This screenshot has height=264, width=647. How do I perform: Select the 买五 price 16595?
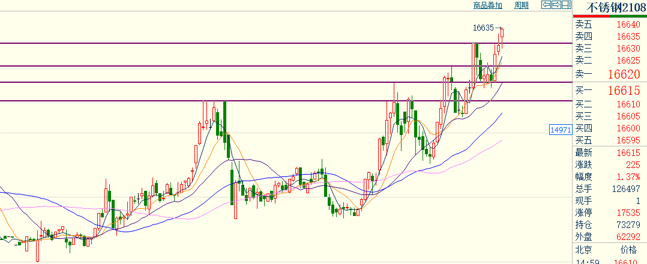(628, 140)
